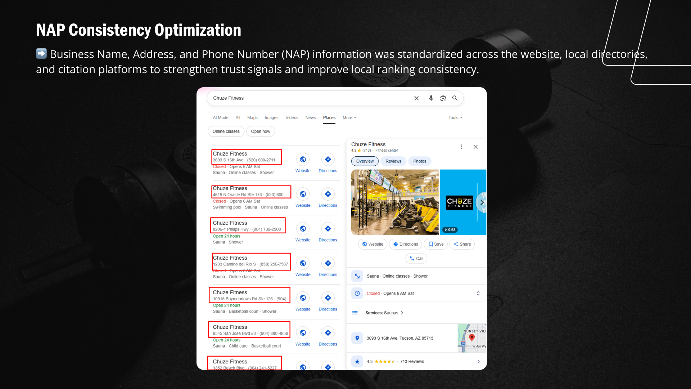Open Website icon for 9545 San Jose Blvd listing
Image resolution: width=691 pixels, height=389 pixels.
click(303, 332)
